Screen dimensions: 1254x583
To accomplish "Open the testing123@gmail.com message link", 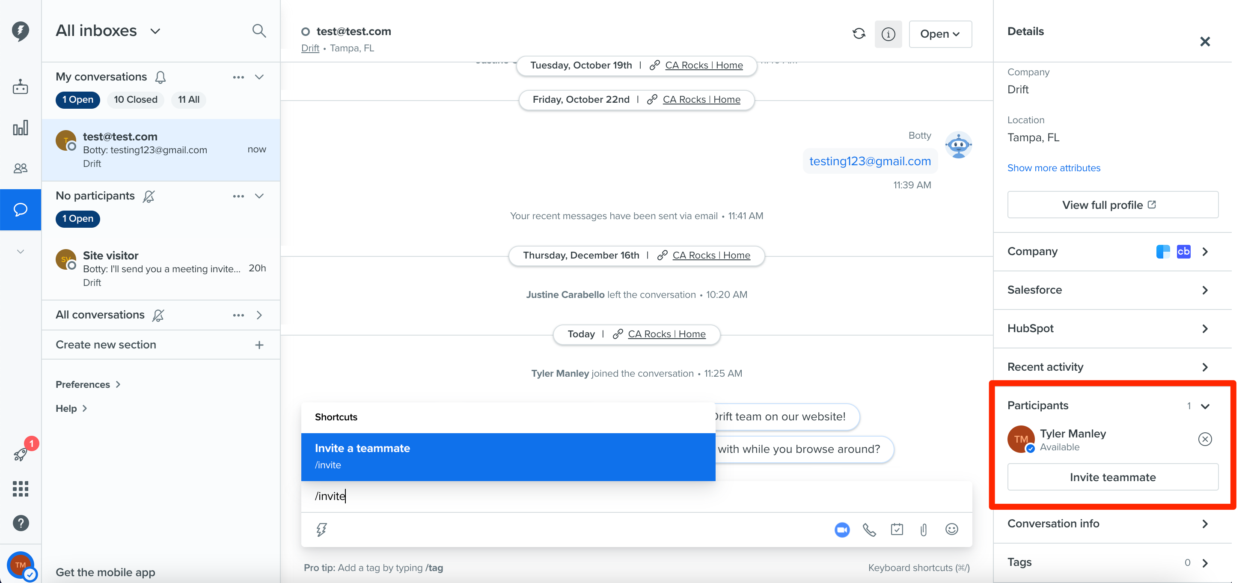I will [x=870, y=161].
